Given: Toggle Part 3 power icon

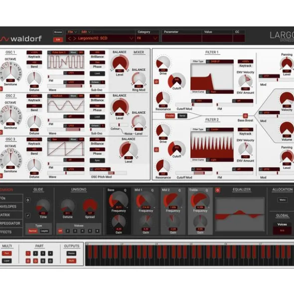Looking at the screenshot, I should pos(43,261).
